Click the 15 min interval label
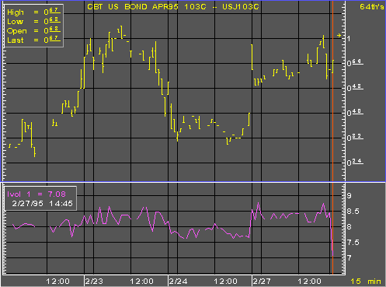This screenshot has height=287, width=386. [366, 282]
